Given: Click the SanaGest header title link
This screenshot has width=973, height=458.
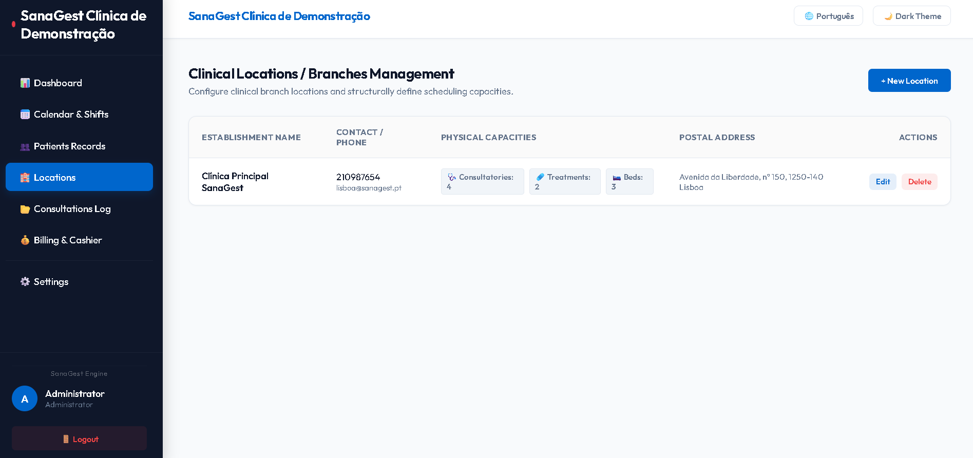Looking at the screenshot, I should pos(279,16).
